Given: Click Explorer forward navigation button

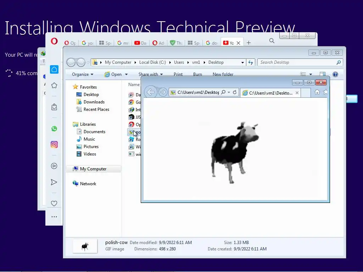Looking at the screenshot, I should [x=81, y=62].
